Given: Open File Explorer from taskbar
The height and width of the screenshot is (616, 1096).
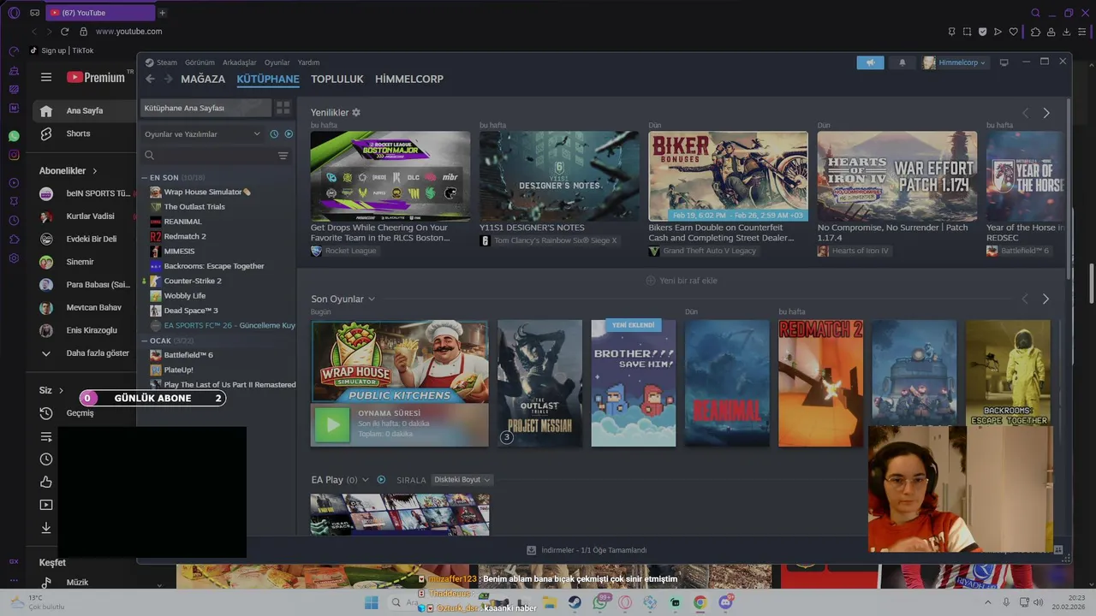Looking at the screenshot, I should pyautogui.click(x=549, y=603).
